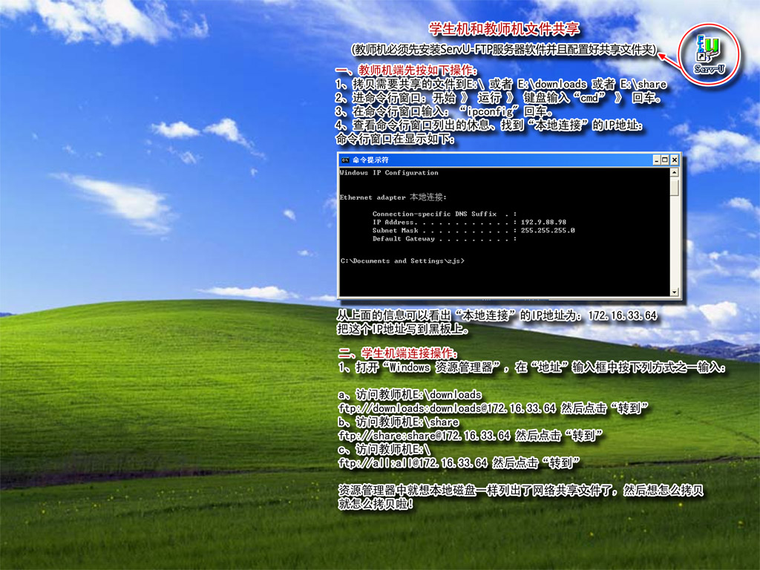The height and width of the screenshot is (570, 760).
Task: Click the "Default Gateway" line
Action: pos(445,238)
